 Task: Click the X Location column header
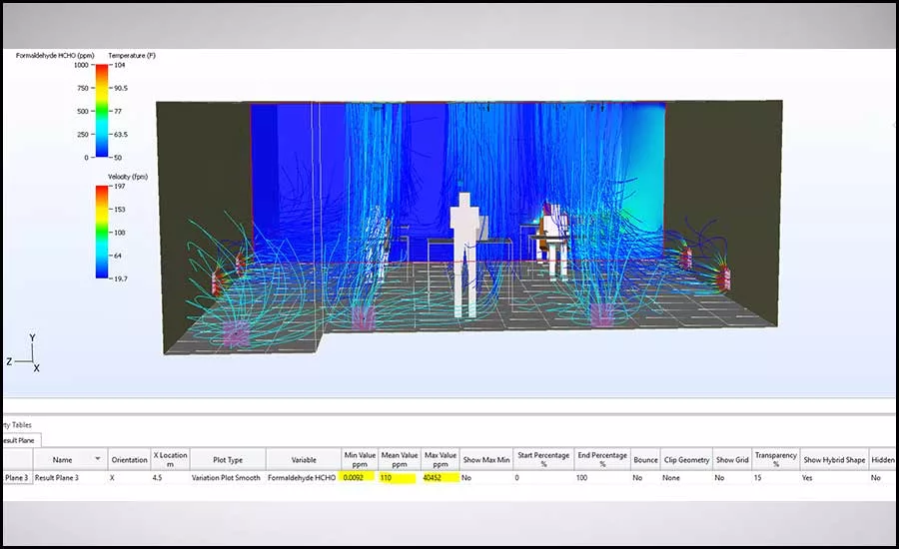click(170, 459)
